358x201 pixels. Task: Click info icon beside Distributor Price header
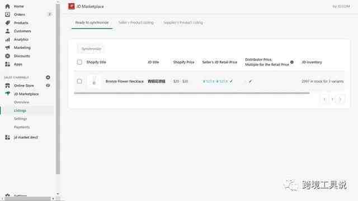(292, 62)
